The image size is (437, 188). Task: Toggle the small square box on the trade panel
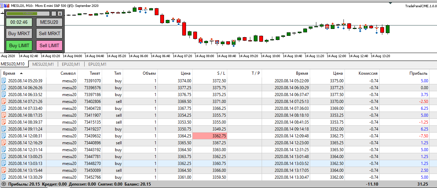pos(54,14)
